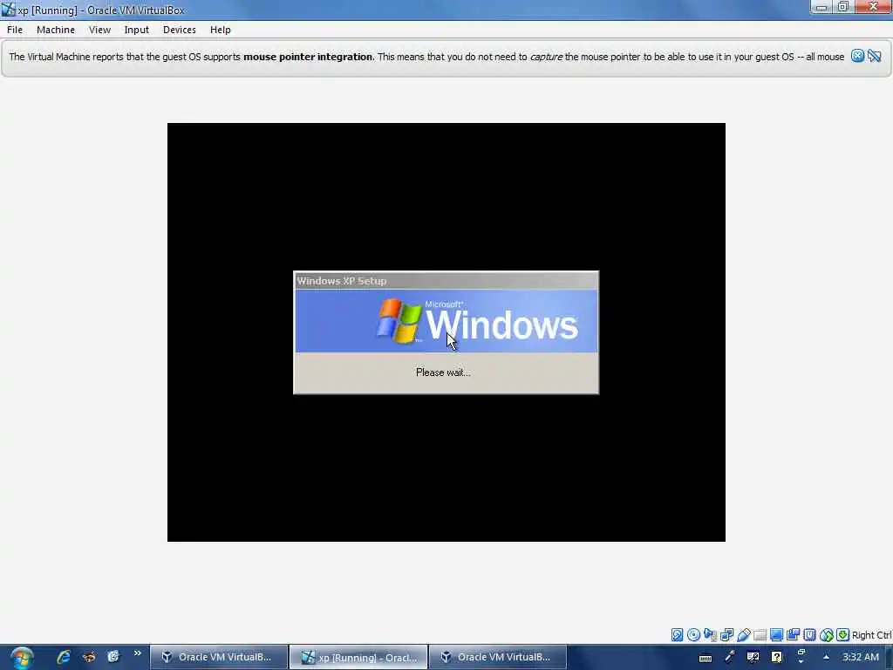Viewport: 893px width, 670px height.
Task: Click the quick launch icon before the chevron
Action: 113,657
